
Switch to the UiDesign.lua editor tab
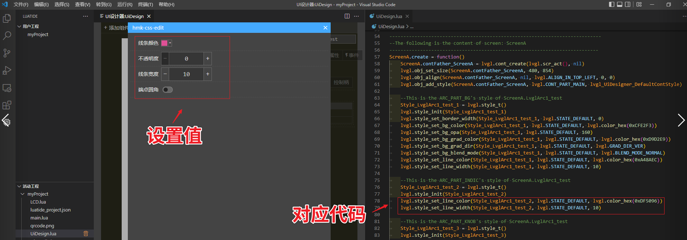click(x=389, y=16)
